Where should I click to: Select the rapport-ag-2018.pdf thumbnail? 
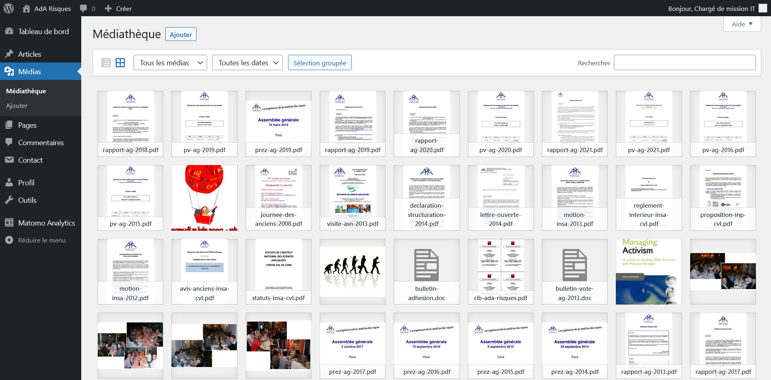[130, 124]
